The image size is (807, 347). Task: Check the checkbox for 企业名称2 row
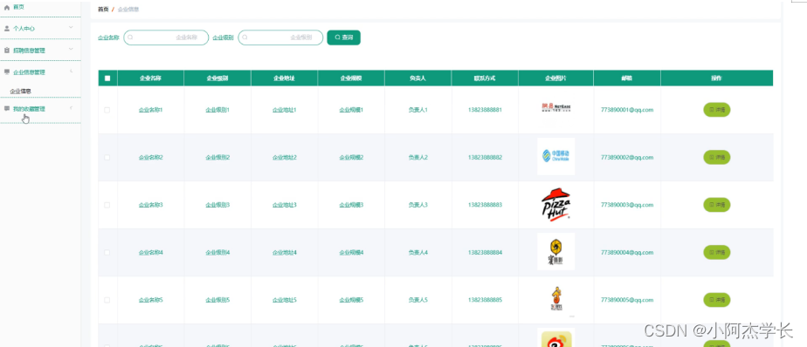coord(107,157)
